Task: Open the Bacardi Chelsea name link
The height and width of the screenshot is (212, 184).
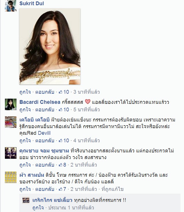Action: click(40, 102)
